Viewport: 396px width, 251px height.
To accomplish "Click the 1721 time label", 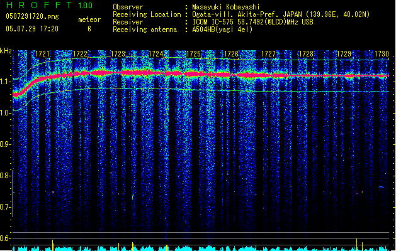I will [42, 54].
